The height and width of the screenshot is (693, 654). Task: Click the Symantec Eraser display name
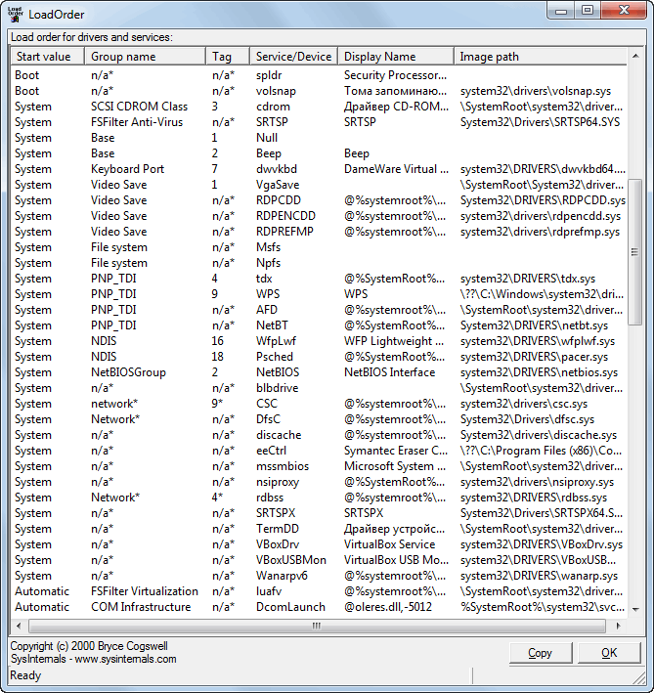tap(396, 451)
